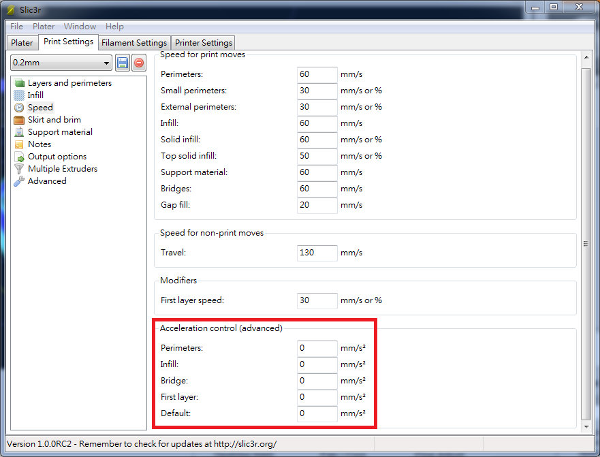The image size is (600, 457).
Task: Click the Advanced wrench icon
Action: [19, 181]
